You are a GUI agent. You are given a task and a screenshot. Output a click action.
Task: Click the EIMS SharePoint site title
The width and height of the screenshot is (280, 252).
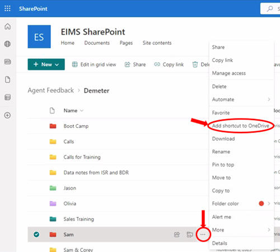point(93,32)
